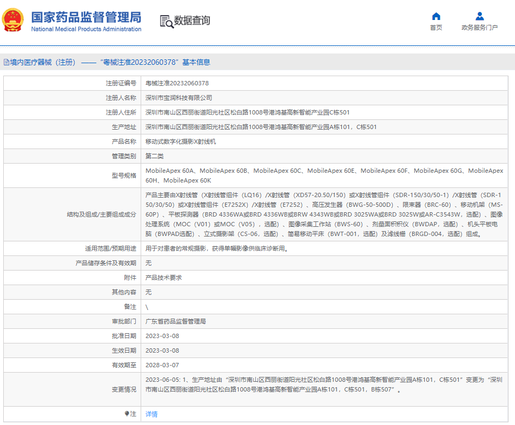This screenshot has height=425, width=515.
Task: Click the 变更情况 row label
Action: (124, 389)
